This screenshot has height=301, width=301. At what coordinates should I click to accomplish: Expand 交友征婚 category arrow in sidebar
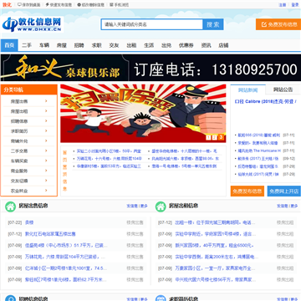coord(46,181)
